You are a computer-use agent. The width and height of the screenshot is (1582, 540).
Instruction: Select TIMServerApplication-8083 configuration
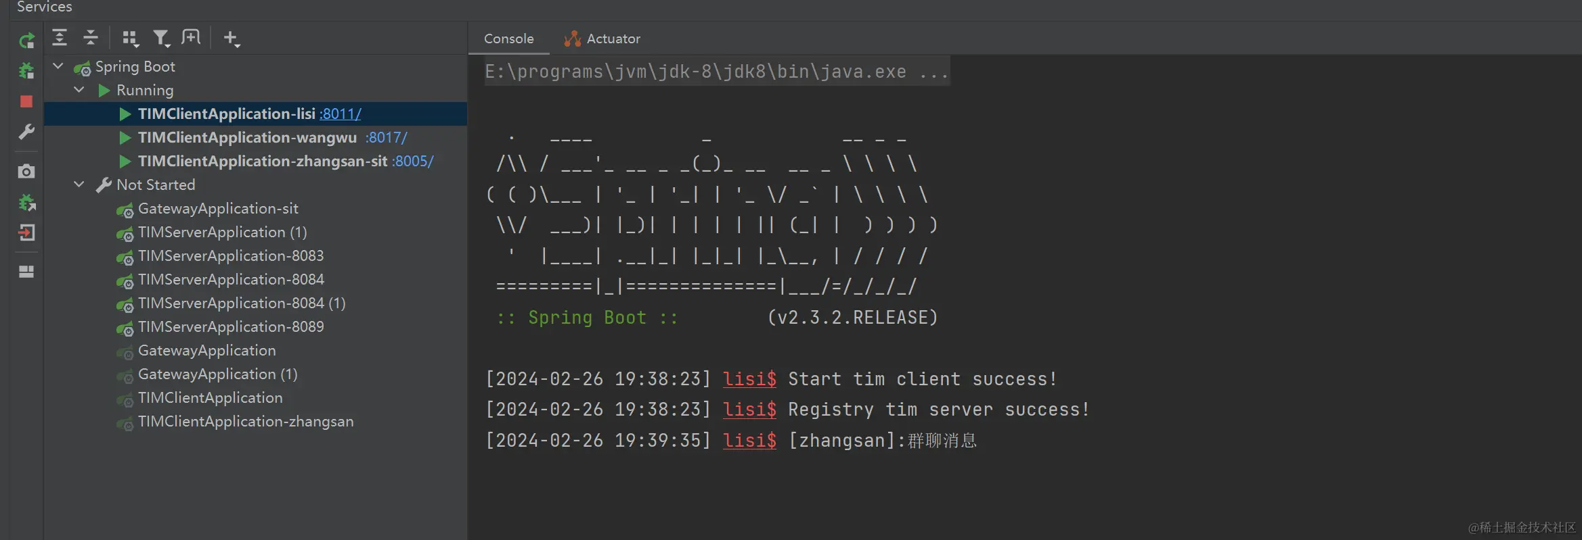tap(231, 255)
